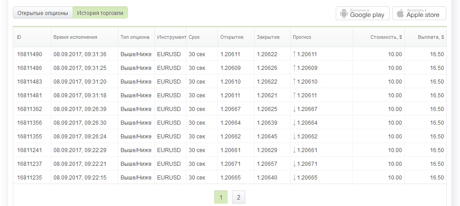Click the ID column header

[x=19, y=37]
